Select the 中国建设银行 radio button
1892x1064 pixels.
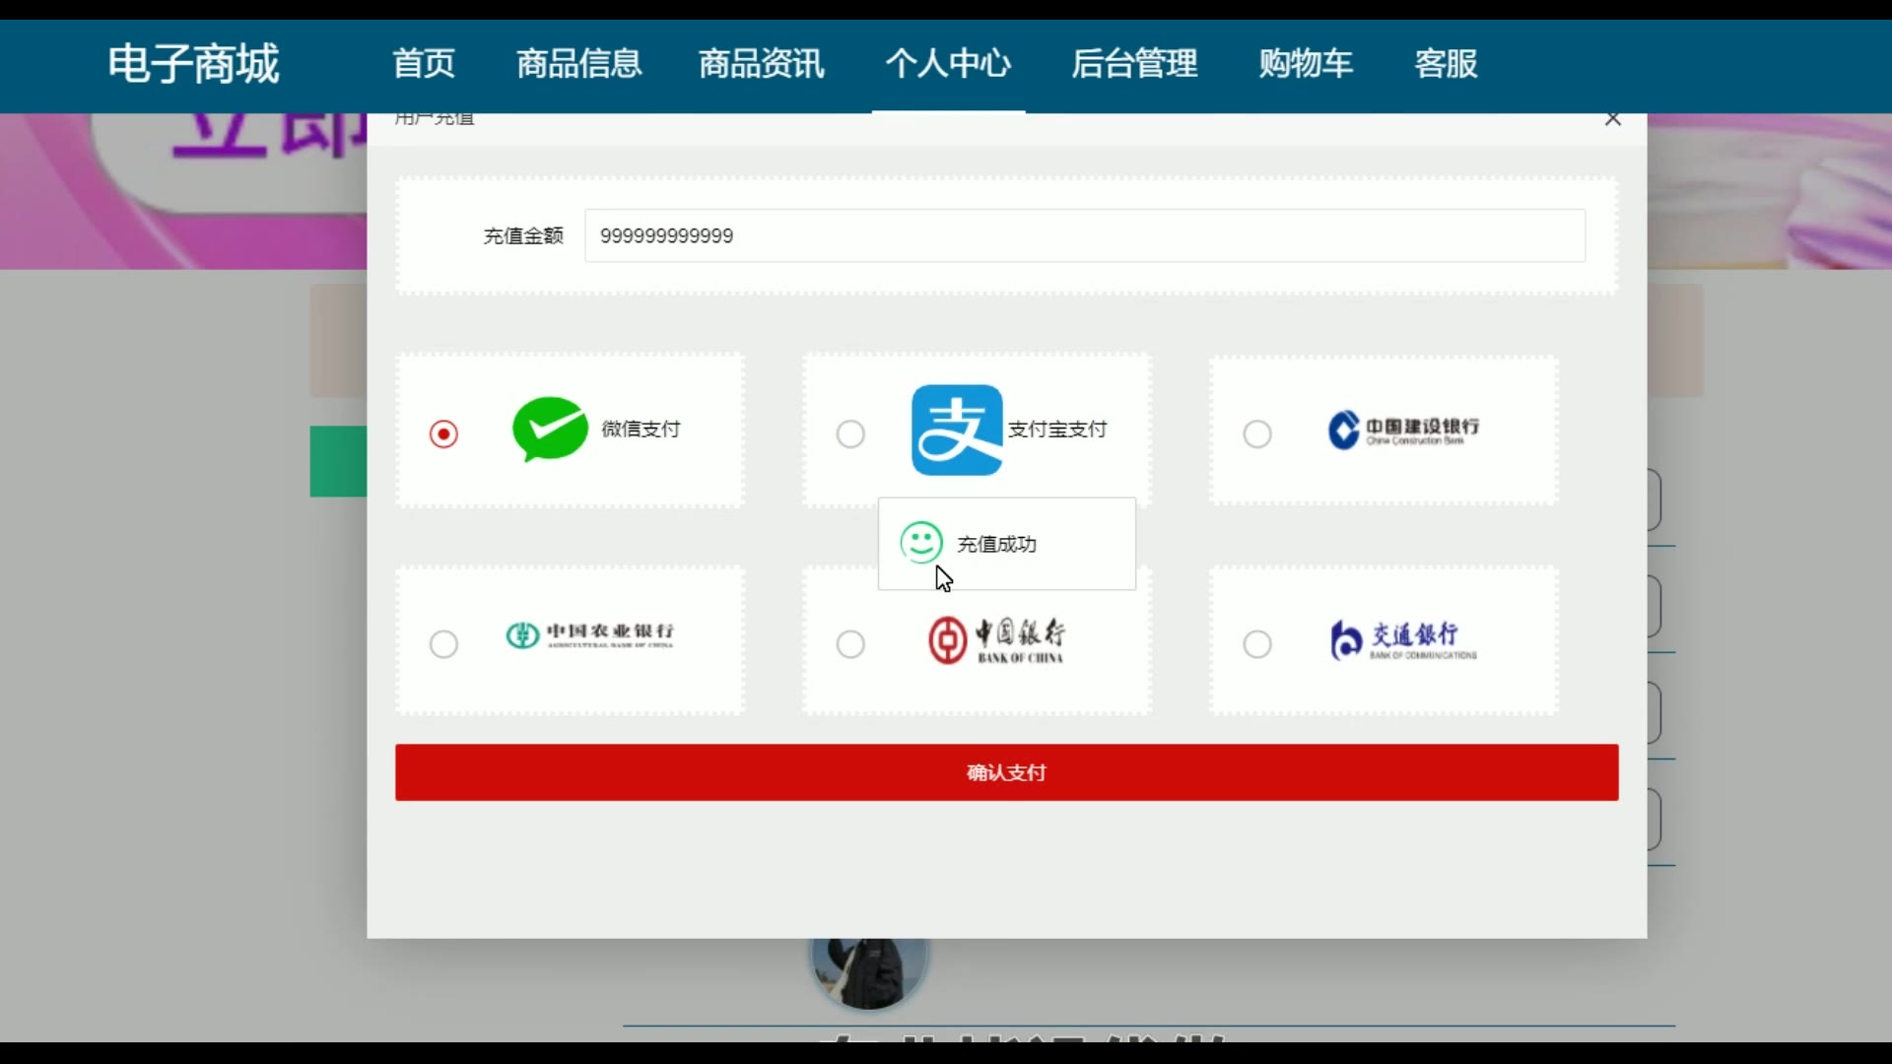coord(1257,433)
